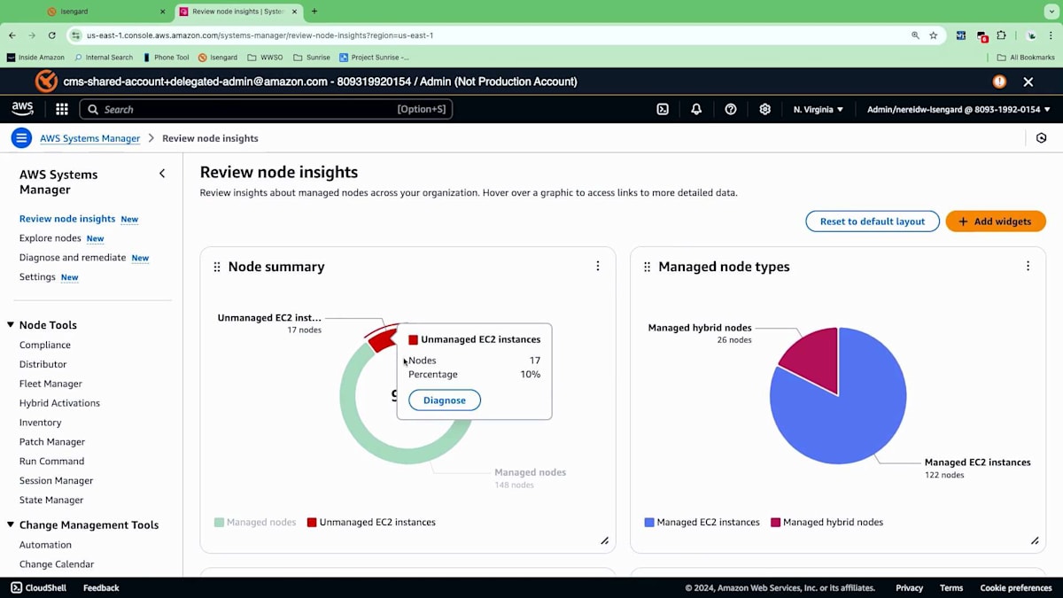This screenshot has height=598, width=1063.
Task: Open CloudShell in the footer
Action: (x=40, y=587)
